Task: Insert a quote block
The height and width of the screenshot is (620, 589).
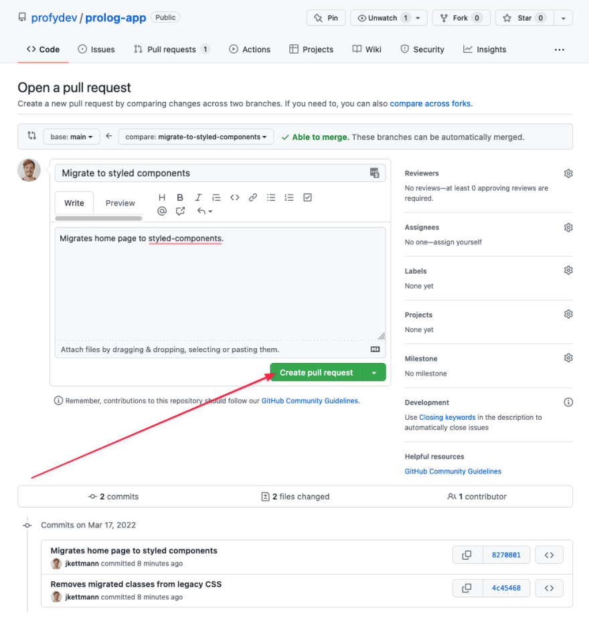Action: coord(216,198)
